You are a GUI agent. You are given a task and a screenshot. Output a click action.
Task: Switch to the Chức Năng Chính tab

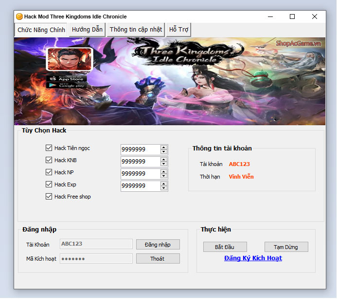tap(41, 30)
